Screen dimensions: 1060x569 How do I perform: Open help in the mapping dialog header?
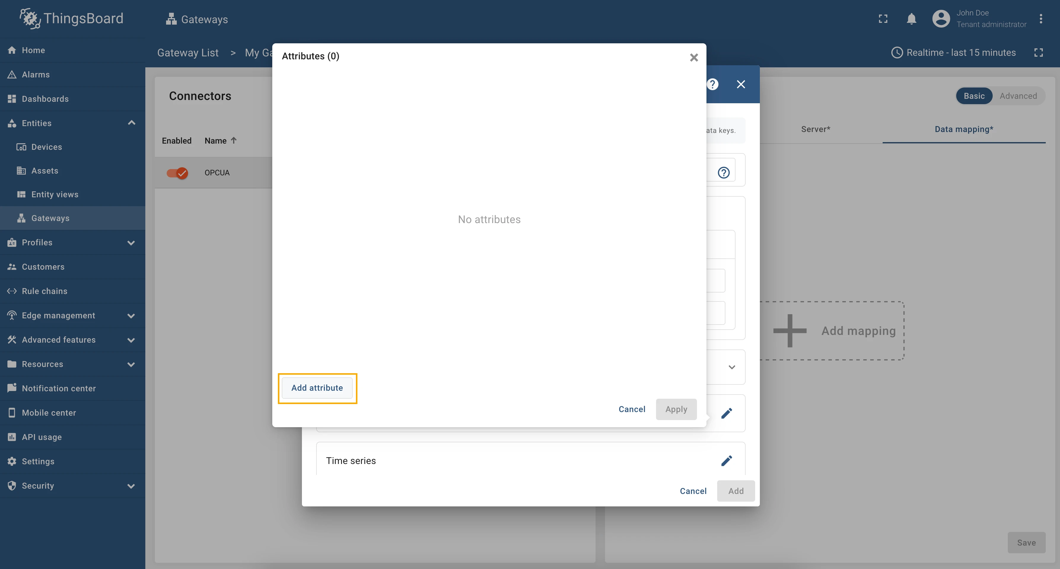pos(713,85)
